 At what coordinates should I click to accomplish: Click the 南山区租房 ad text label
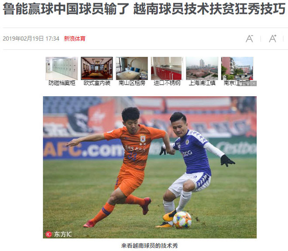[x=132, y=83]
